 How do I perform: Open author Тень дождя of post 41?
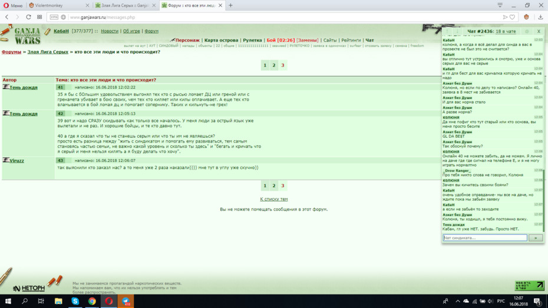24,87
